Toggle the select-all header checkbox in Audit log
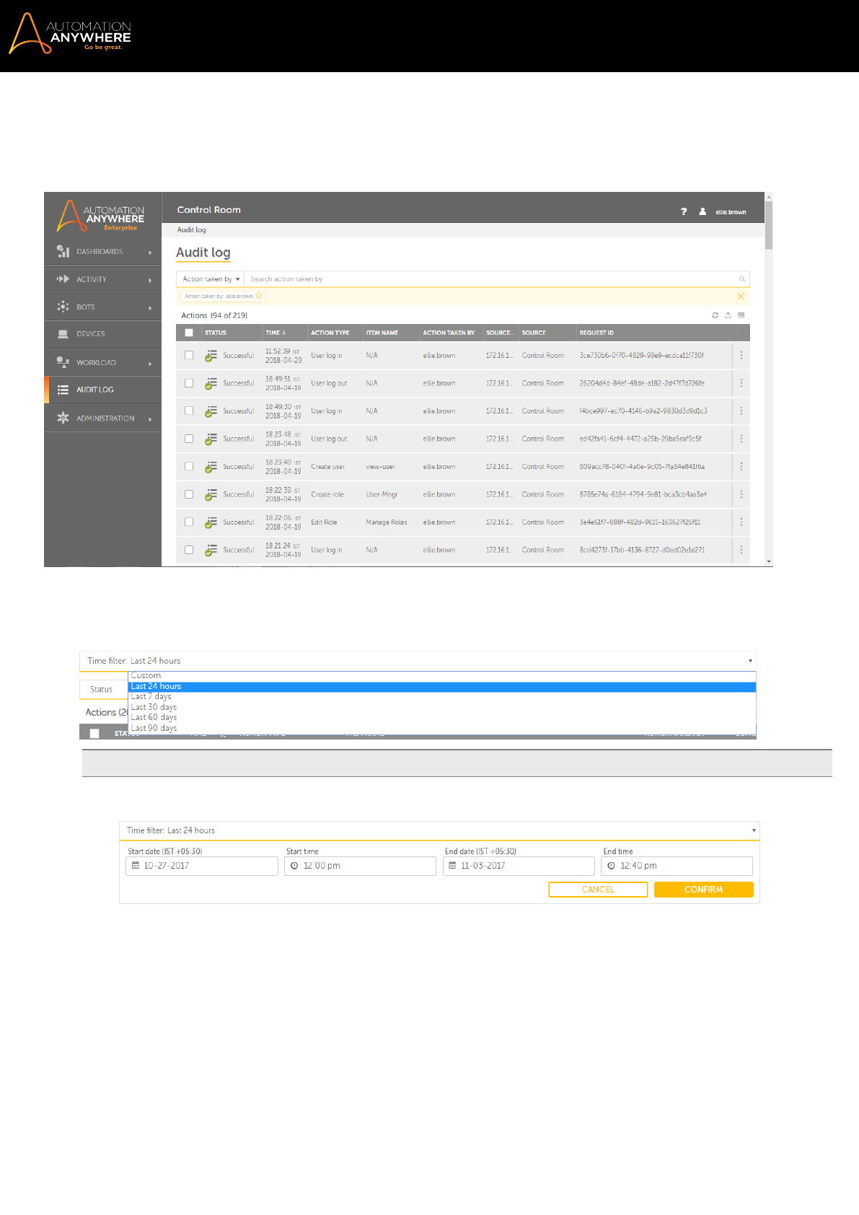 [x=189, y=333]
